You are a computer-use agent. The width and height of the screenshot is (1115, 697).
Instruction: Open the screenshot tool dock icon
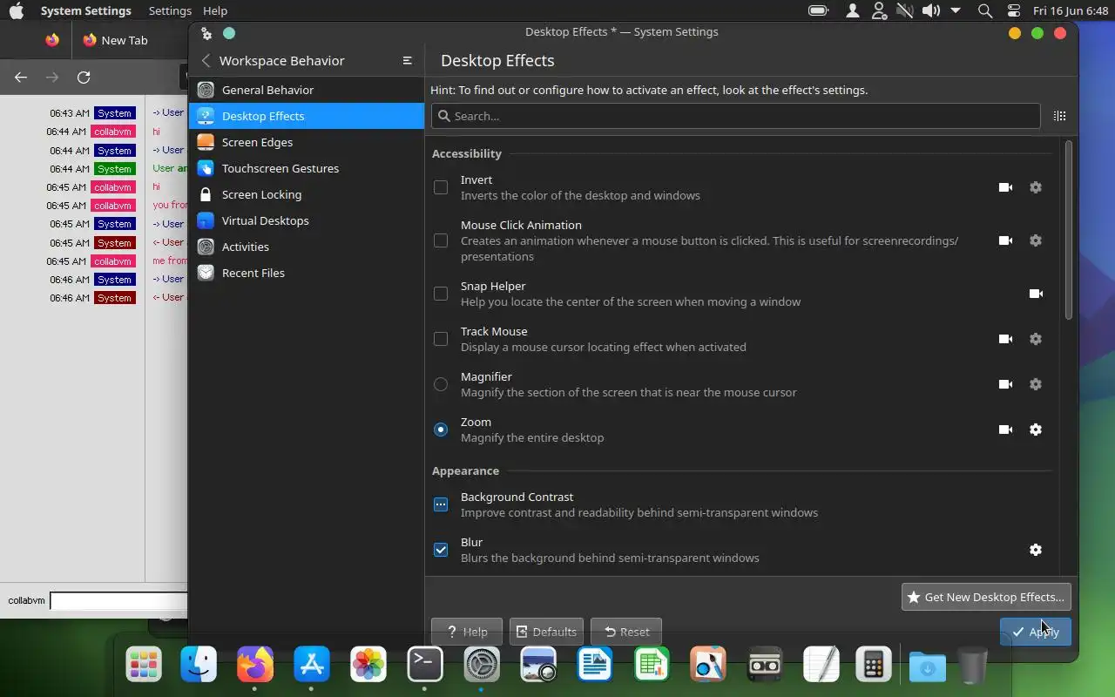(538, 666)
